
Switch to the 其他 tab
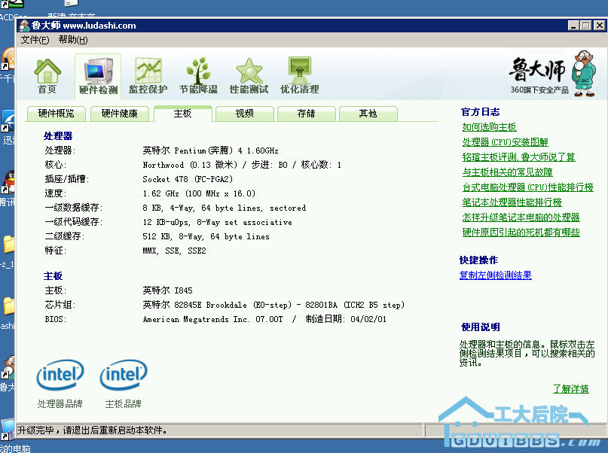pos(368,114)
